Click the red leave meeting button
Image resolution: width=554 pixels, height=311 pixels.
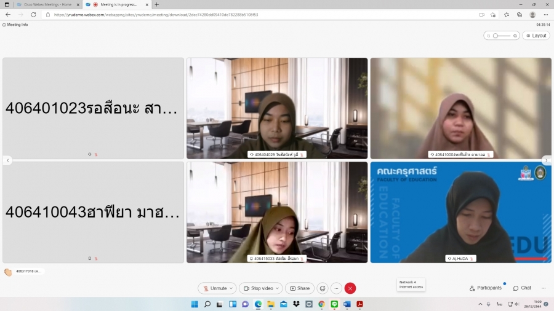[350, 288]
